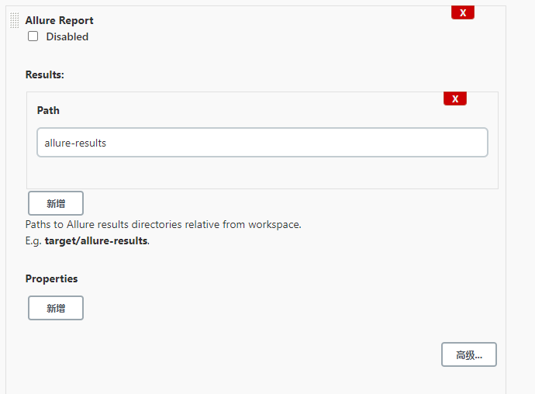
Task: Add a new Results path with 新增
Action: 56,203
